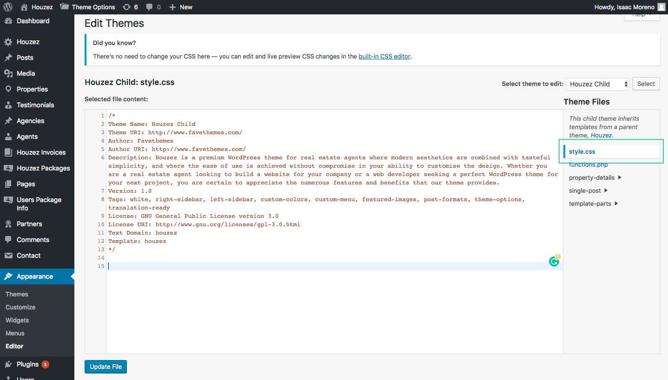Image resolution: width=668 pixels, height=380 pixels.
Task: Place cursor on line 15 of code editor
Action: click(x=334, y=266)
